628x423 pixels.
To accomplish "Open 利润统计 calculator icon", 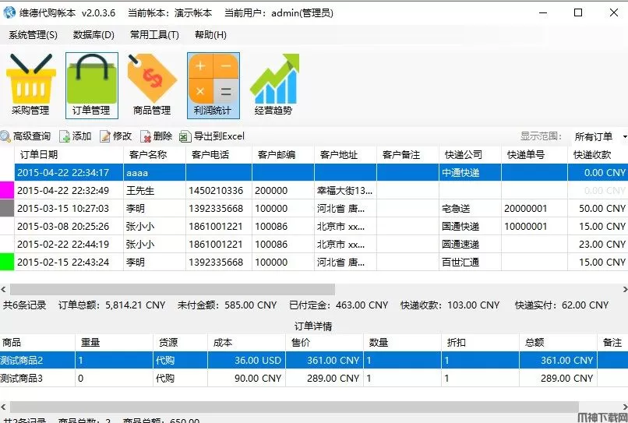I will click(213, 84).
